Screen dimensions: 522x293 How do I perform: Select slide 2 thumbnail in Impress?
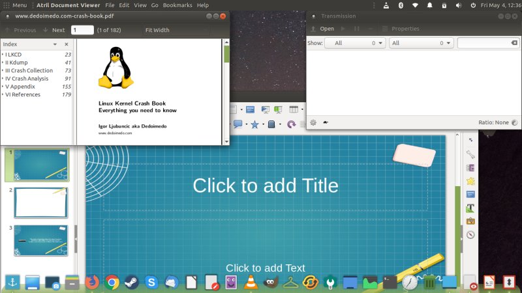pyautogui.click(x=40, y=202)
